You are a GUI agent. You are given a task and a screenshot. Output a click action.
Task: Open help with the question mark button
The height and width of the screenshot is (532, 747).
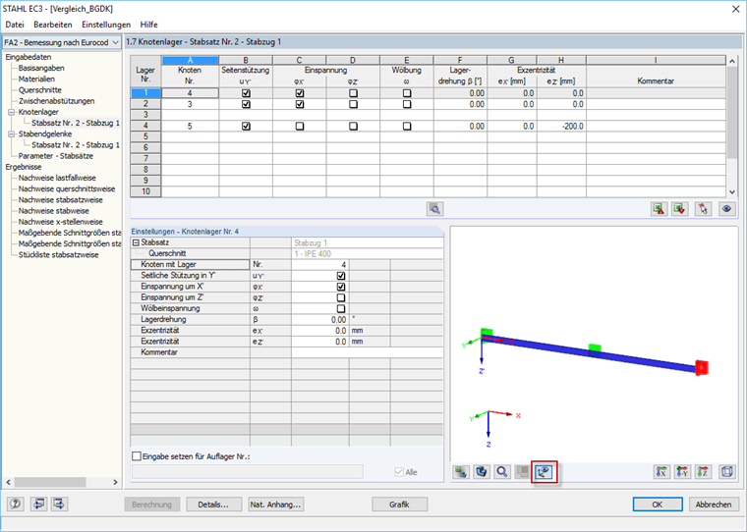pyautogui.click(x=16, y=504)
